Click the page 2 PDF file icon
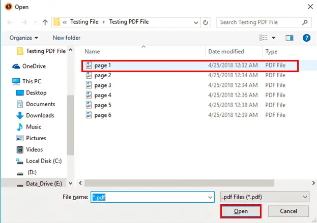 [x=89, y=75]
